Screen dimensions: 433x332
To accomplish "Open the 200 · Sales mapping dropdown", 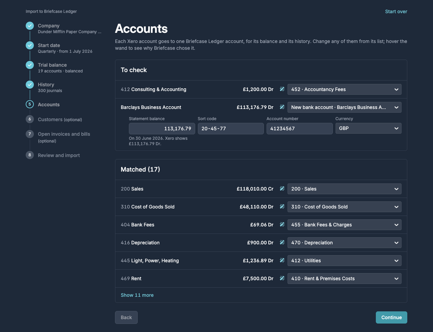I will coord(344,189).
